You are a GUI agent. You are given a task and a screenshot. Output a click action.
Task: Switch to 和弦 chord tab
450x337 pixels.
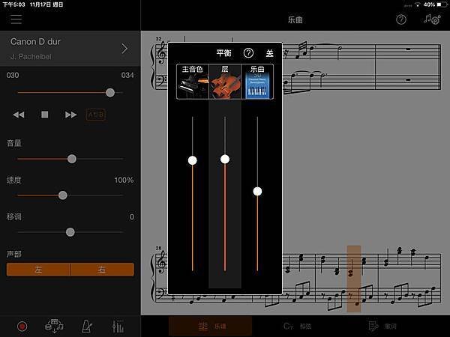pos(297,326)
